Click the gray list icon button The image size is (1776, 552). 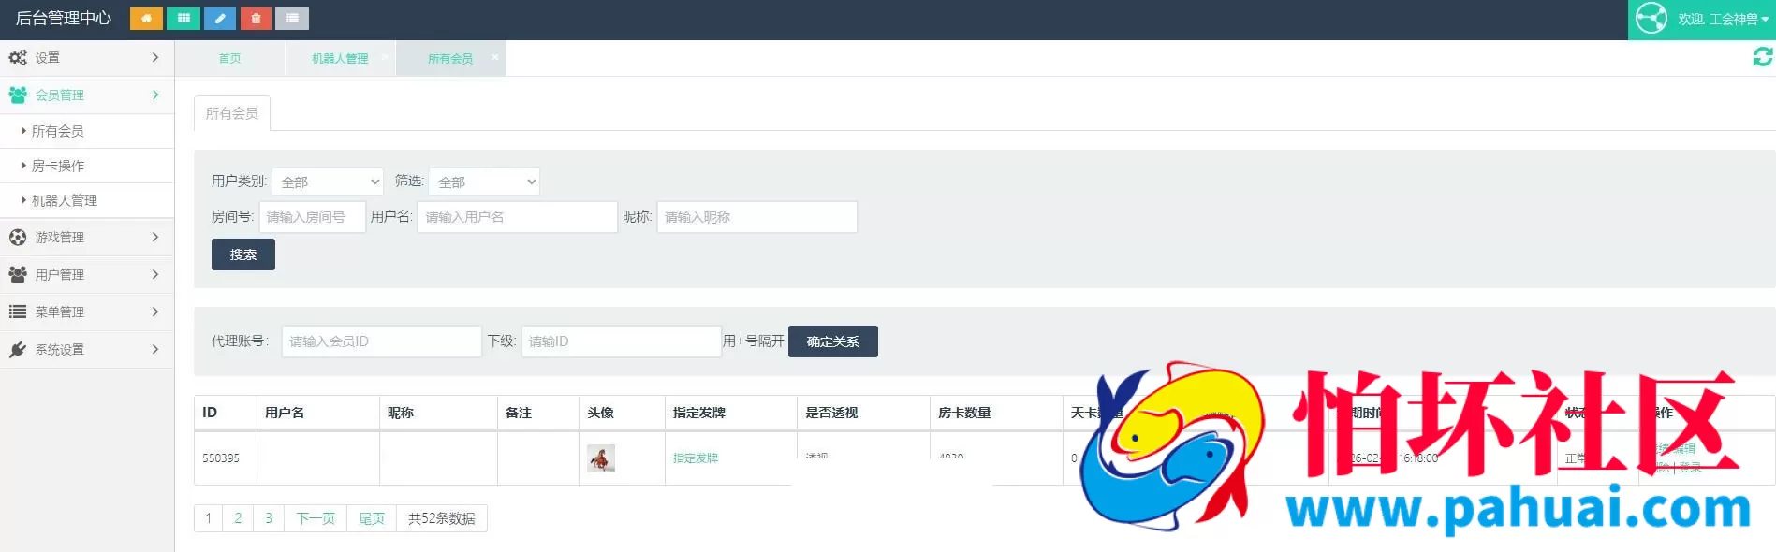[292, 19]
